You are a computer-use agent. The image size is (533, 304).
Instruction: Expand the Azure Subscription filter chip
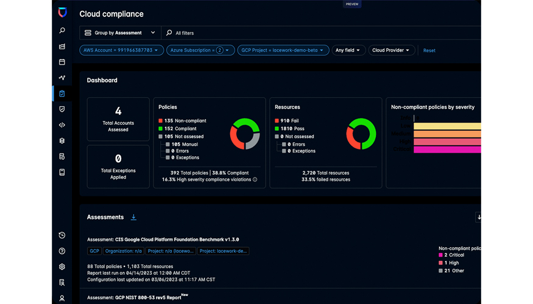(200, 50)
